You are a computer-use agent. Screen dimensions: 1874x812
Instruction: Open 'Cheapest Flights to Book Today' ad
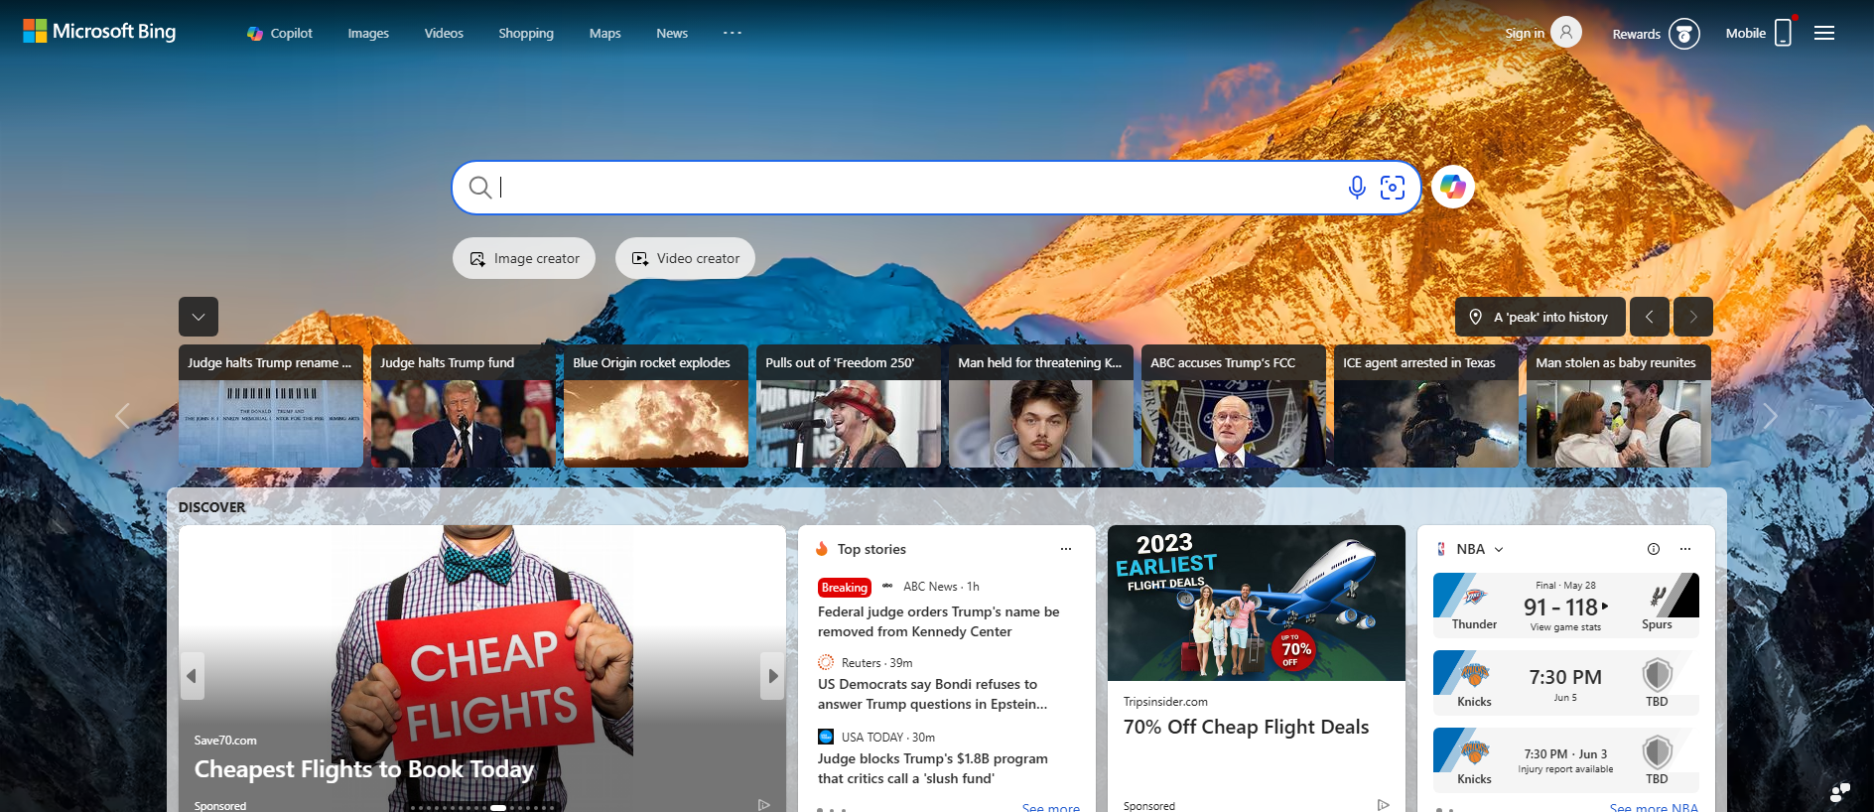[364, 769]
